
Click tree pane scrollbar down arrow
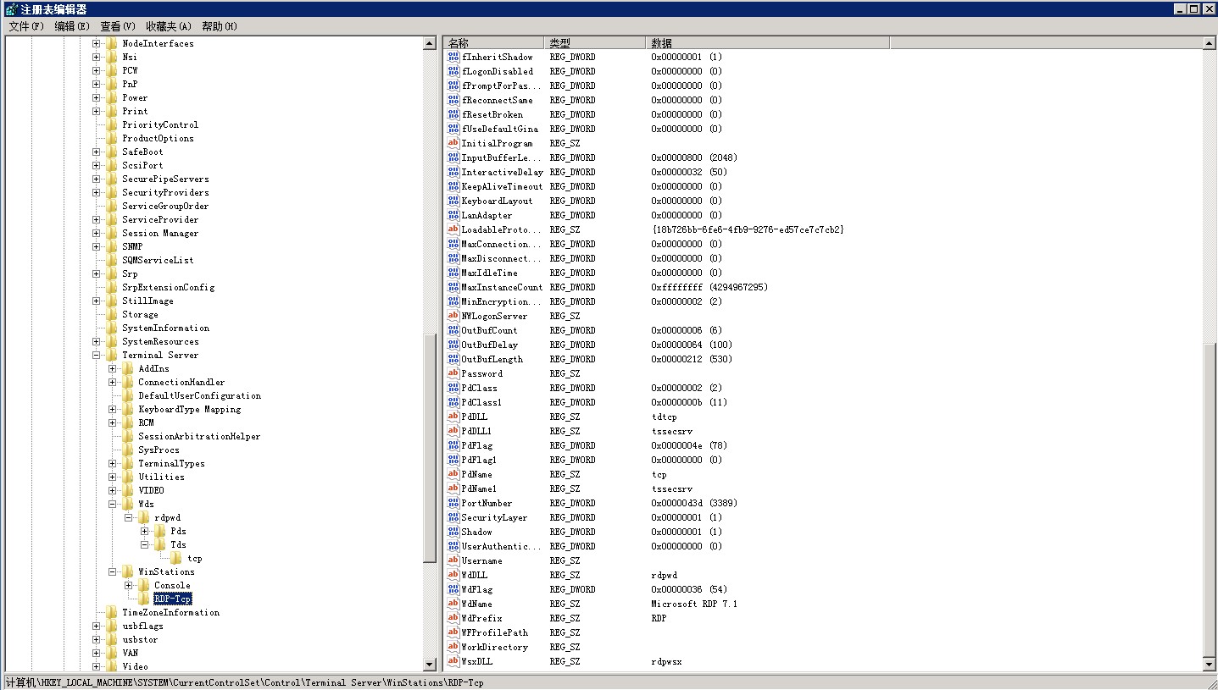coord(430,665)
